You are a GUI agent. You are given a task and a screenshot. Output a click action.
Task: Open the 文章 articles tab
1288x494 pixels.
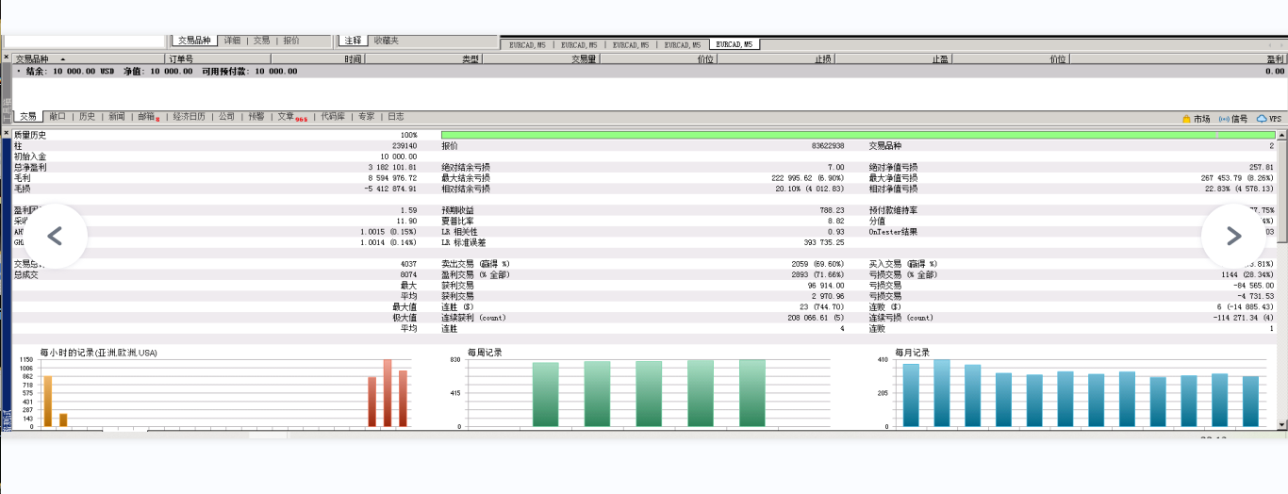(x=290, y=117)
